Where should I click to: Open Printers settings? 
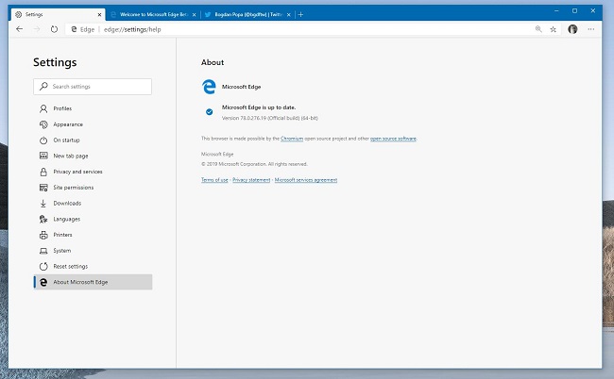tap(93, 235)
